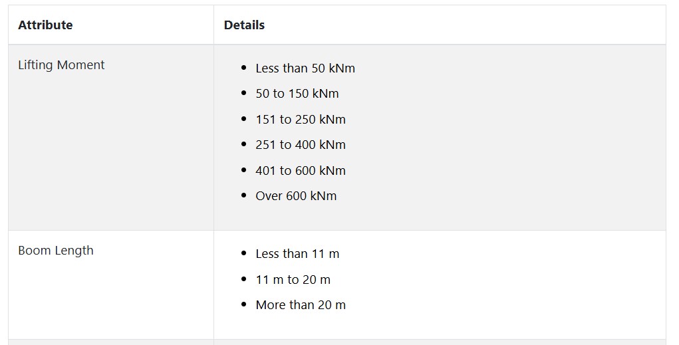The width and height of the screenshot is (679, 345).
Task: Click bullet next to 'More than 20 m'
Action: point(244,304)
